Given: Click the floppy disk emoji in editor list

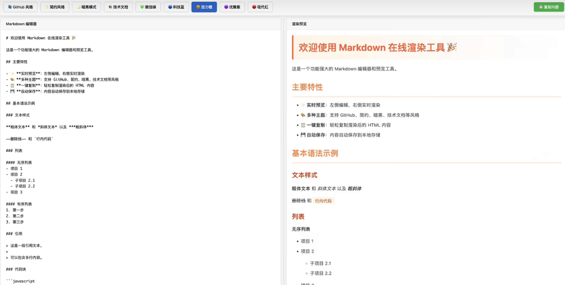Looking at the screenshot, I should [x=12, y=91].
